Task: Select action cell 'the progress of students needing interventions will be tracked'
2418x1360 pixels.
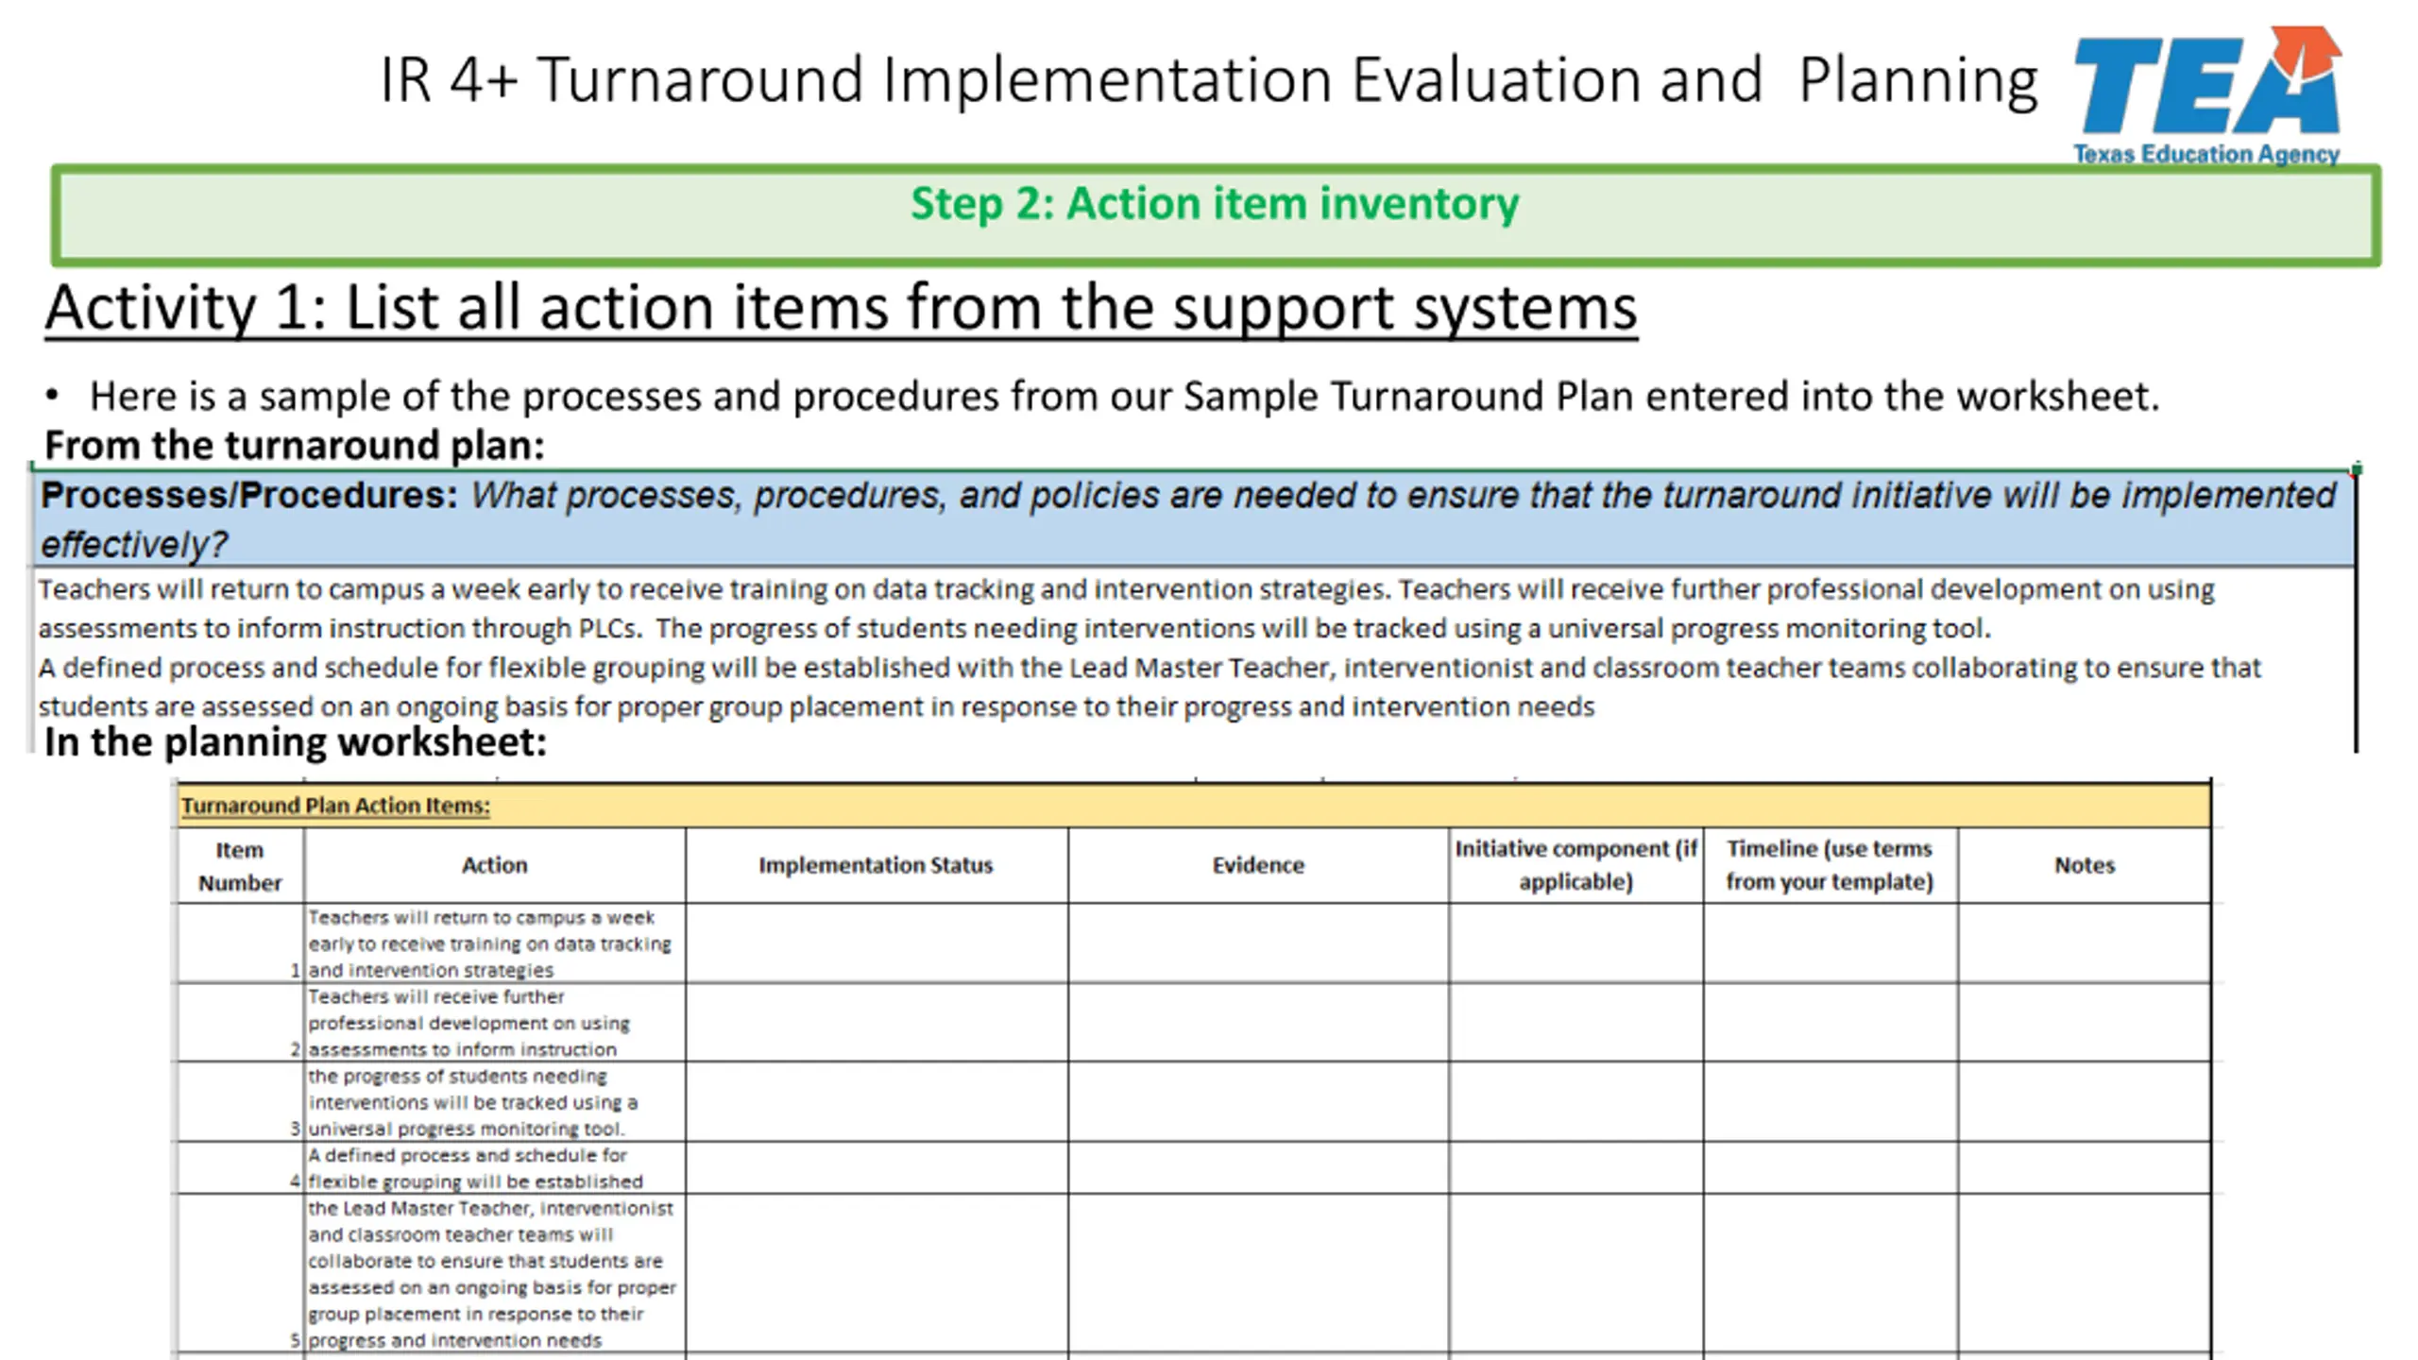Action: [x=495, y=1102]
